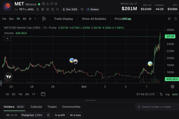Screen dimensions: 179x119
Task: Click the 24h vol $9.64M value
Action: 146,9
